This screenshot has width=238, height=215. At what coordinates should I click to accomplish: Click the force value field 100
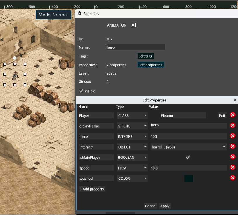tap(189, 136)
